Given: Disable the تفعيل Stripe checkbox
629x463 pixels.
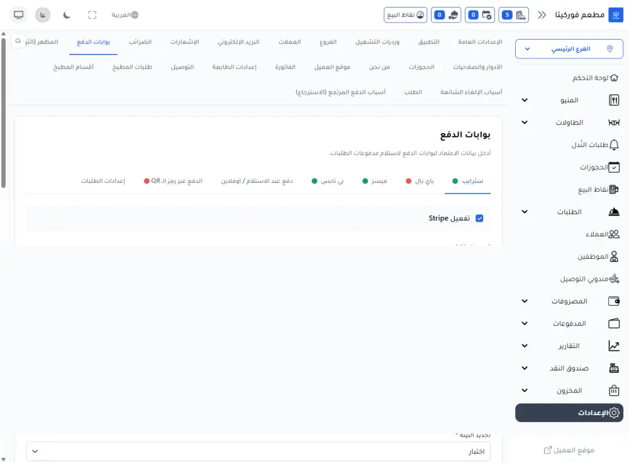Looking at the screenshot, I should pos(480,218).
